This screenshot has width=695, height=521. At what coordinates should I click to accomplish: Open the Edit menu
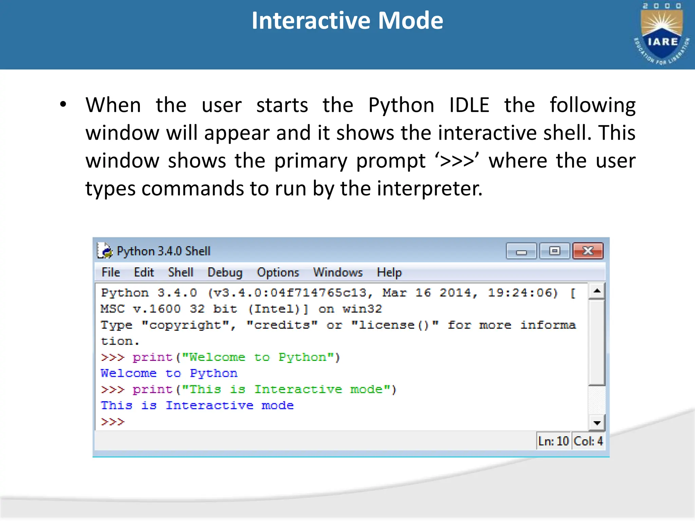coord(144,272)
